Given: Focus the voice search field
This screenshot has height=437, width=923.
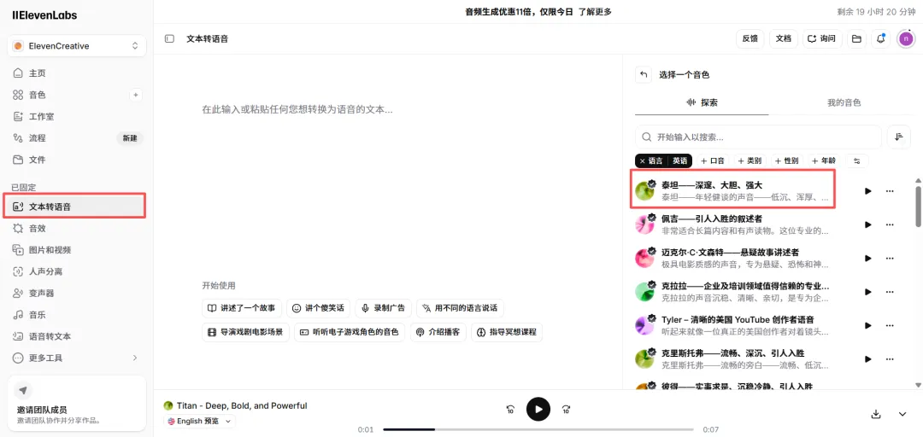Looking at the screenshot, I should coord(758,137).
